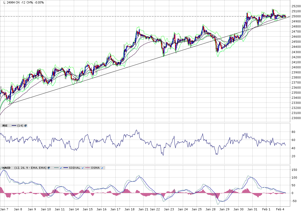The image size is (303, 213).
Task: Click the 23000 price axis label
Action: (x=296, y=118)
